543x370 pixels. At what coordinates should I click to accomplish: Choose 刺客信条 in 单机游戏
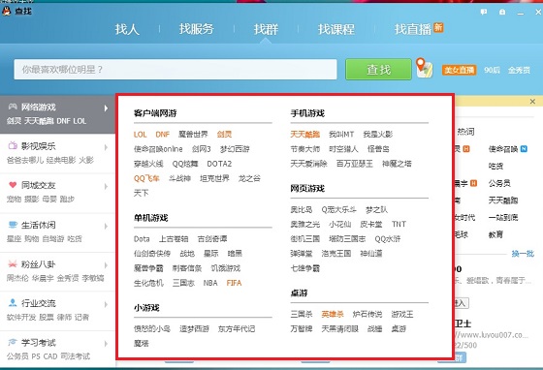[x=187, y=268]
